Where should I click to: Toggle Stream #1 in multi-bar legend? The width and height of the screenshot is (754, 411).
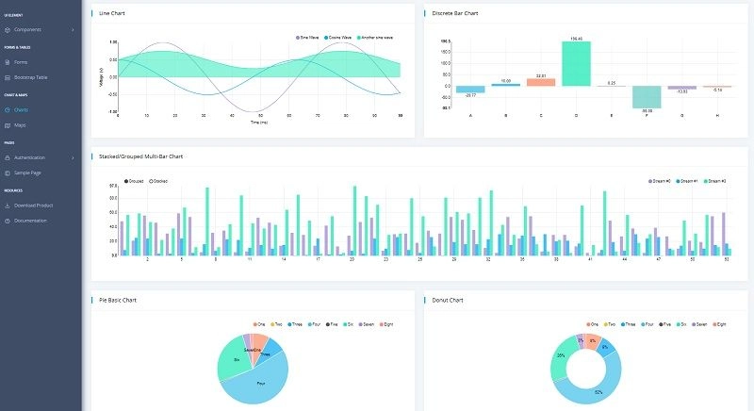point(687,181)
